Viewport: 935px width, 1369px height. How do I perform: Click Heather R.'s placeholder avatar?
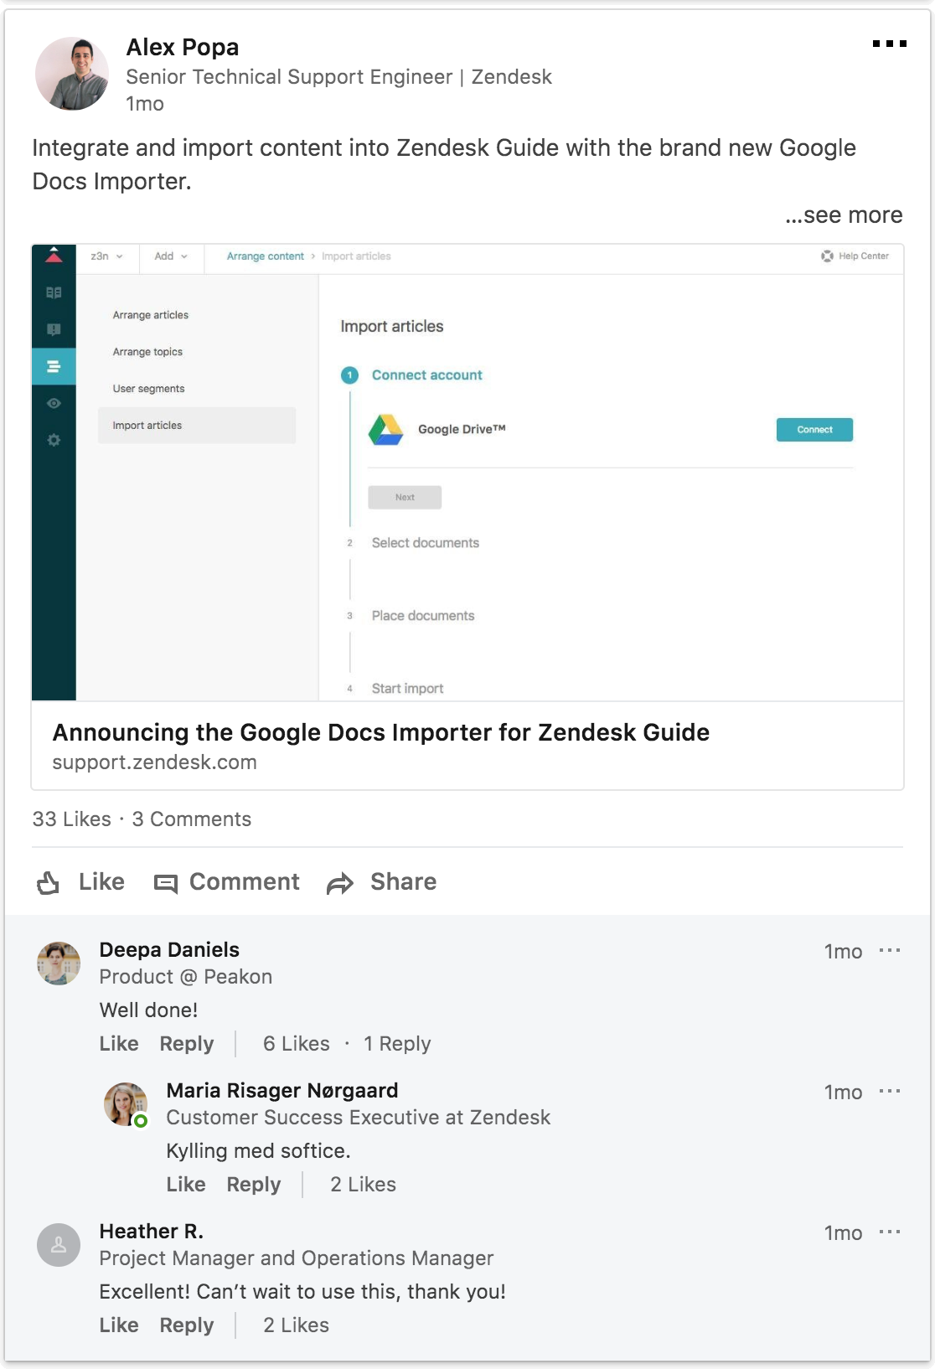pyautogui.click(x=59, y=1244)
